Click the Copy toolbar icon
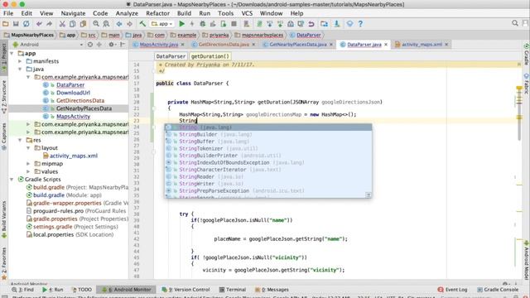Screen dimensions: 530x298 click(72, 24)
